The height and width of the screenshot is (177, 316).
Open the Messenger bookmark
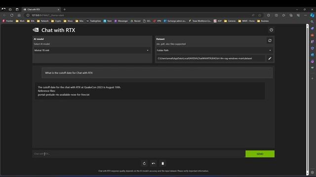click(121, 21)
